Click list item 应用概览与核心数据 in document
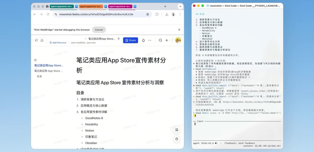The width and height of the screenshot is (314, 152). [x=94, y=106]
